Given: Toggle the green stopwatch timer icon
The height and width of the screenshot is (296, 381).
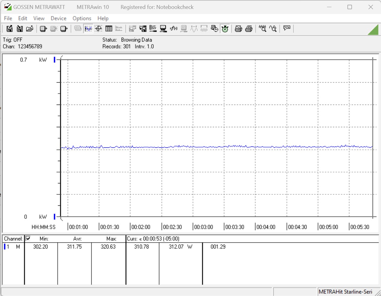Looking at the screenshot, I should [x=225, y=29].
